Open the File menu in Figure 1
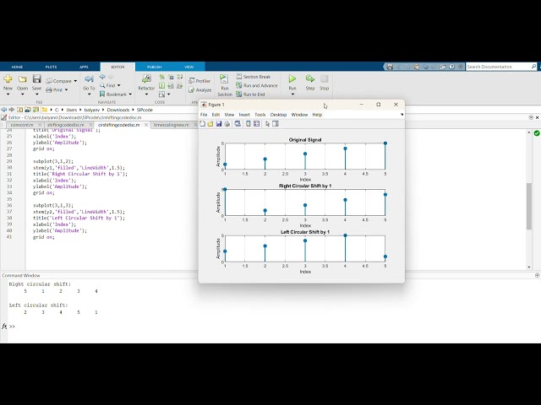 click(204, 115)
